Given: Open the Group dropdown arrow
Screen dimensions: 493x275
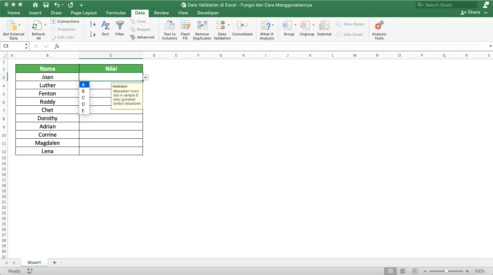Looking at the screenshot, I should (x=295, y=25).
